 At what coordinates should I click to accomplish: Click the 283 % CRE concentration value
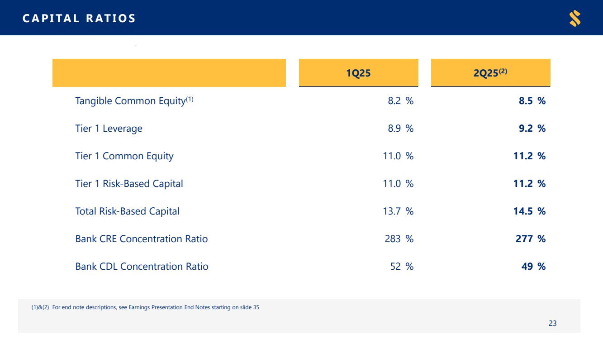click(399, 239)
